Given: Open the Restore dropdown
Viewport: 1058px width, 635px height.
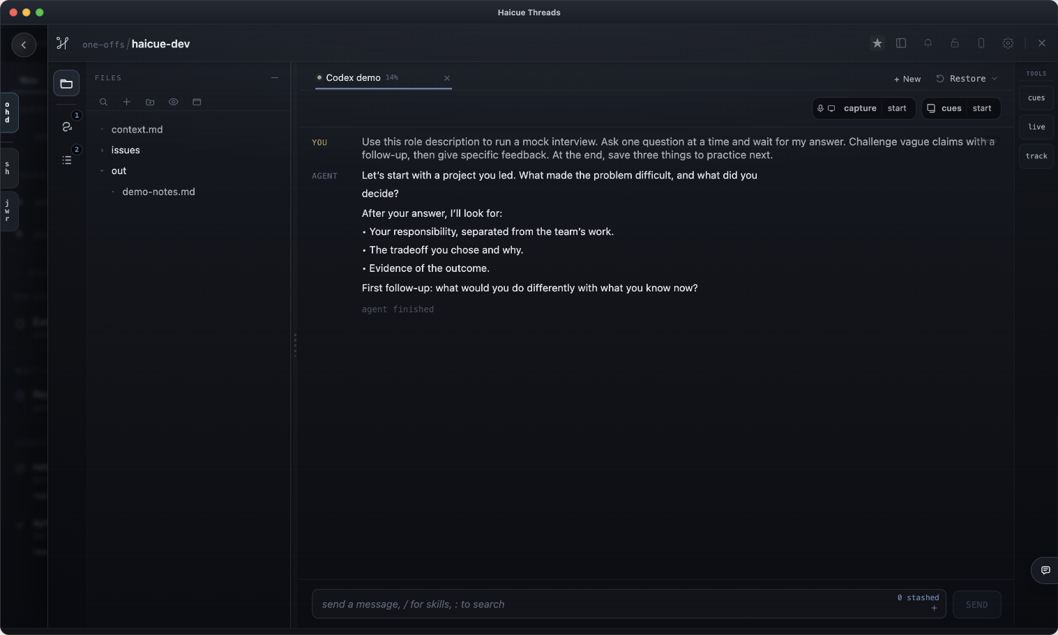Looking at the screenshot, I should click(967, 79).
